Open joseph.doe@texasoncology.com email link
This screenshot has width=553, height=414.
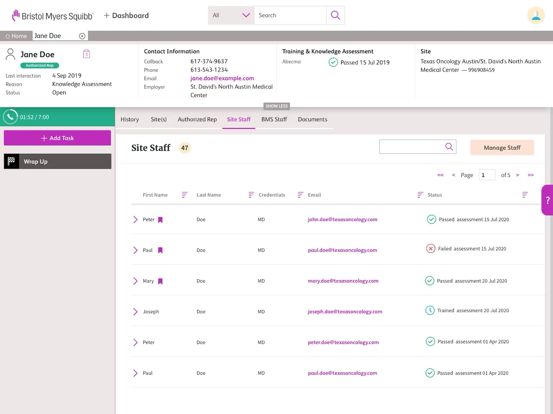pyautogui.click(x=345, y=312)
